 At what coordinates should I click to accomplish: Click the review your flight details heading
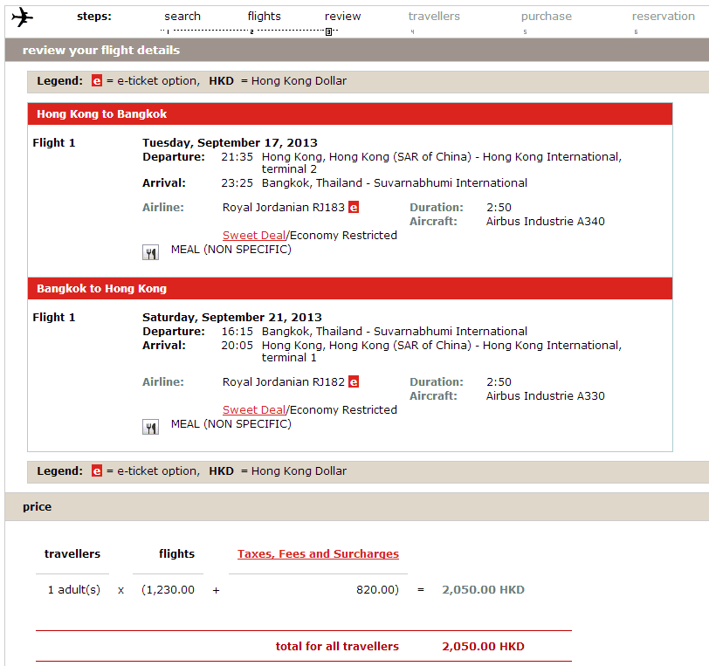click(x=100, y=51)
